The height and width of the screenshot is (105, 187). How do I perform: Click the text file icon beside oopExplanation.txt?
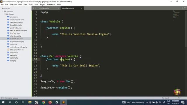[8, 50]
